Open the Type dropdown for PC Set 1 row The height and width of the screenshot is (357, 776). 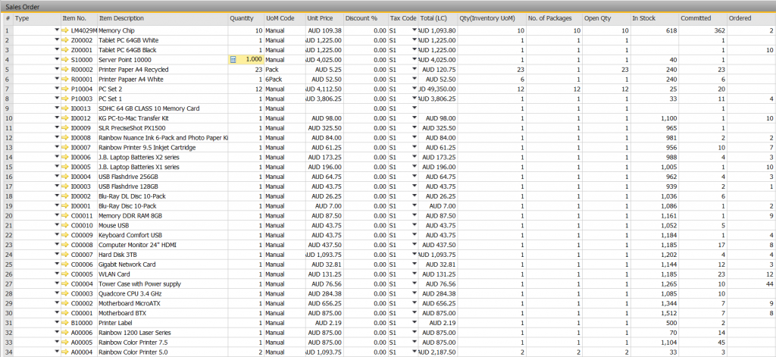pyautogui.click(x=56, y=99)
